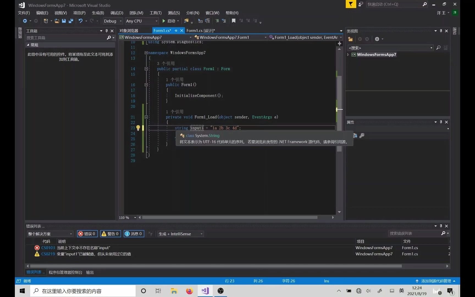Launch Firefox from the taskbar

(x=189, y=291)
